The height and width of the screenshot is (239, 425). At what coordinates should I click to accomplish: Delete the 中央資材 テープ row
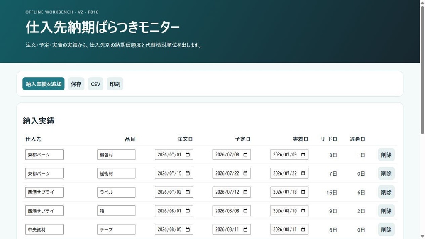click(x=386, y=229)
